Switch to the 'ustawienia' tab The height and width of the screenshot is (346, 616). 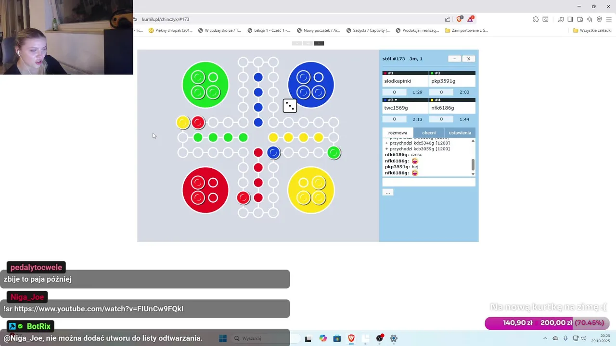[x=460, y=133]
